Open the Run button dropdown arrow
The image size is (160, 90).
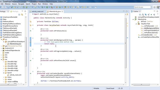(49, 7)
